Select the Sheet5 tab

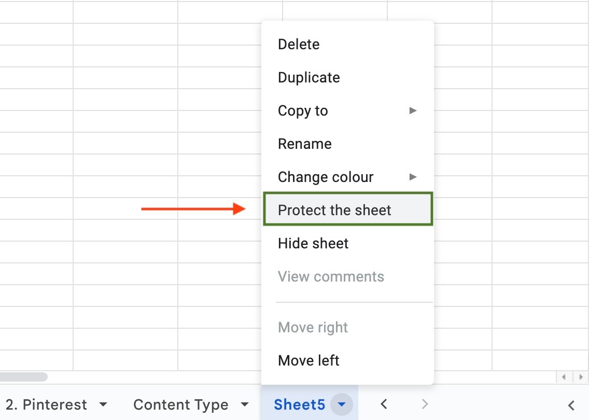pos(299,405)
